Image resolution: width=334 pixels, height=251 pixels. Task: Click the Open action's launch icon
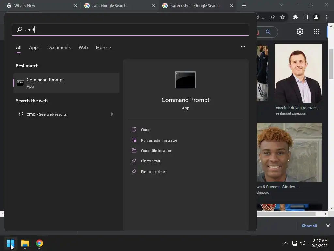134,129
